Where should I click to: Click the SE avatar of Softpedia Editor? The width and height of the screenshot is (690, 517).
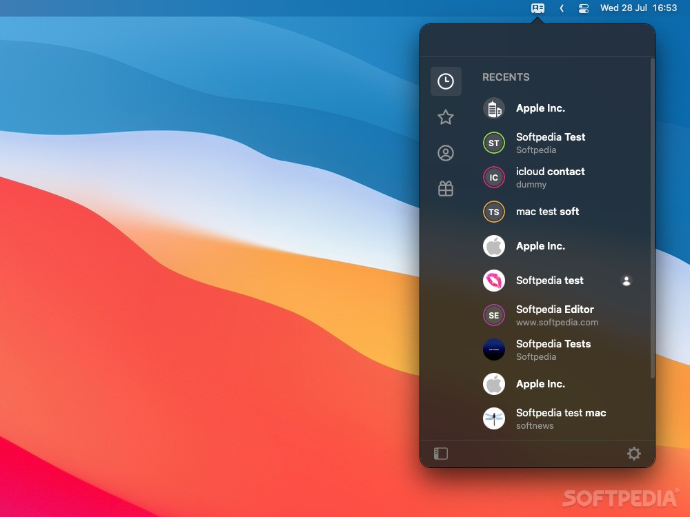(x=494, y=315)
